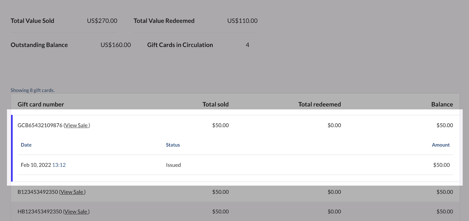This screenshot has height=221, width=469.
Task: Open View Sale link for HB123453492350
Action: click(x=76, y=212)
